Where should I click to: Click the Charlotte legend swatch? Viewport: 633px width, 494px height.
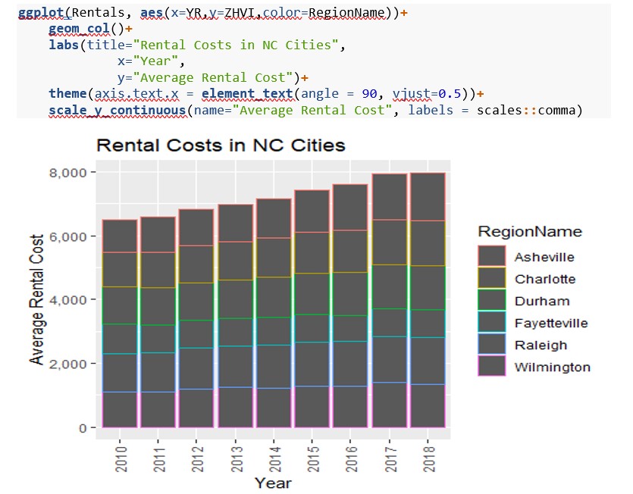pos(491,278)
